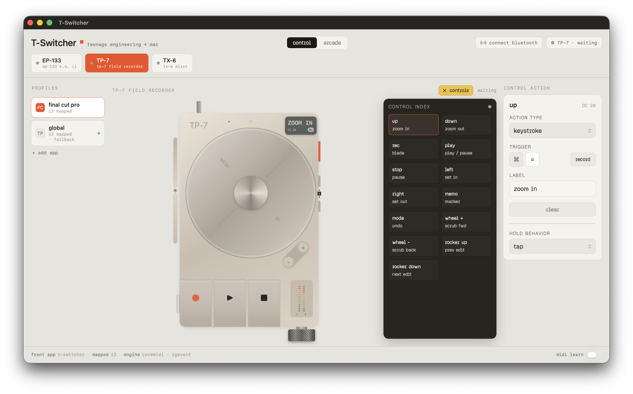This screenshot has height=394, width=633.
Task: Click the ZOOM IN display on device
Action: [x=300, y=125]
